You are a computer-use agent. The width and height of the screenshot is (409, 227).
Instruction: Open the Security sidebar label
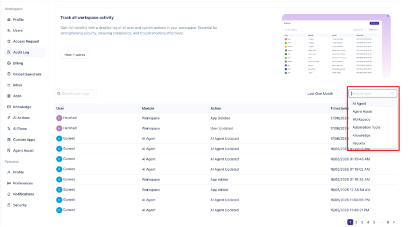(x=20, y=205)
